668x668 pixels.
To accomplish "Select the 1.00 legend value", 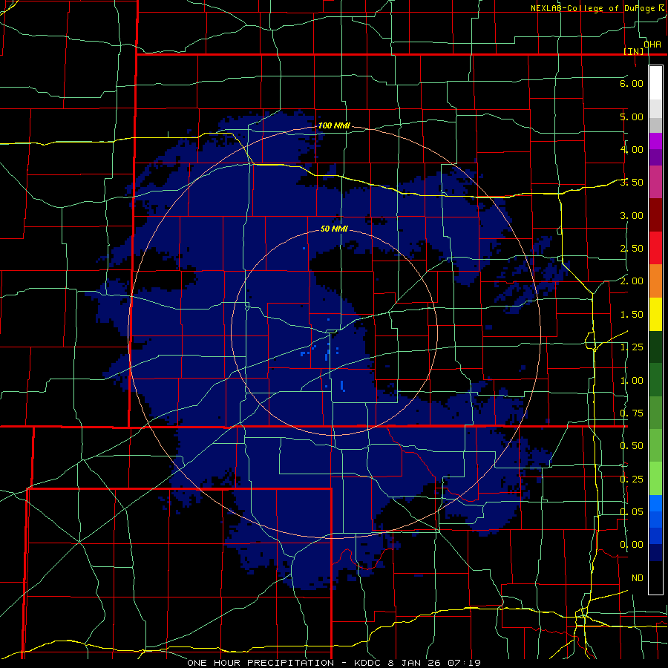I will point(632,381).
